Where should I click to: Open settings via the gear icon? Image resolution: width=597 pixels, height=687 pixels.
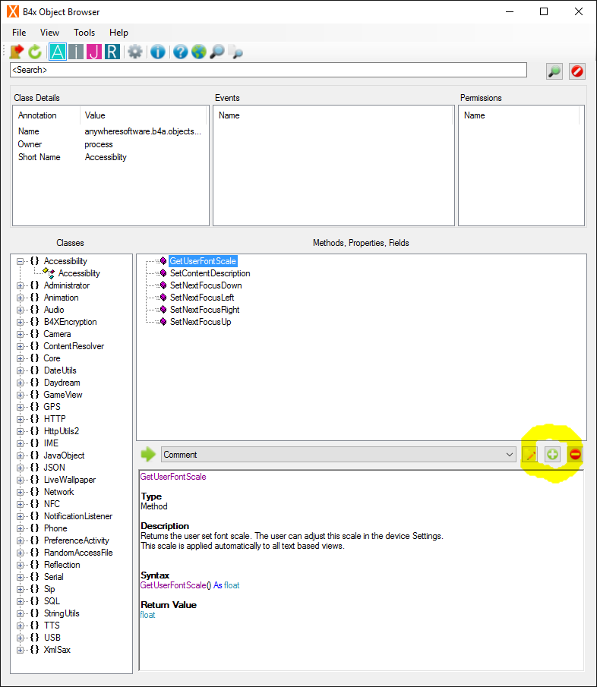point(135,52)
